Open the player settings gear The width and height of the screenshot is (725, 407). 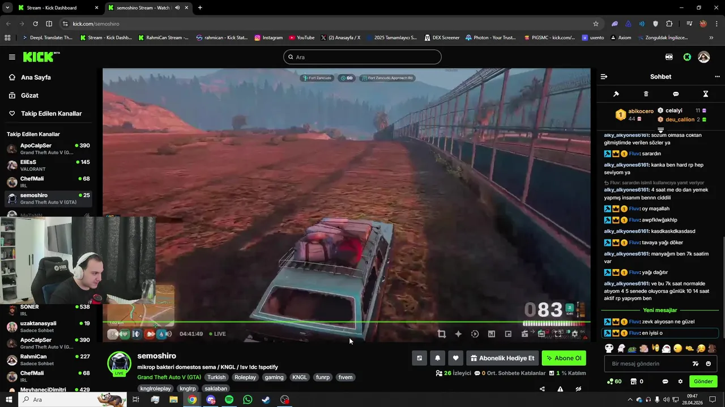point(574,334)
